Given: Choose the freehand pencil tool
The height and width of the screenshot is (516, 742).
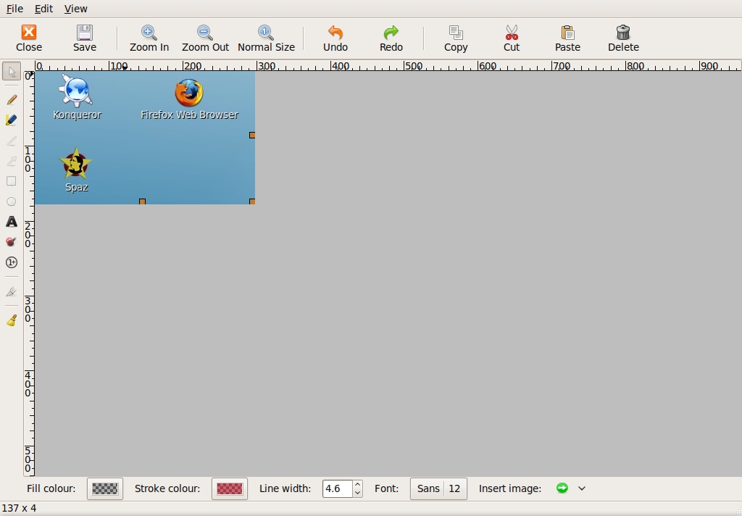Looking at the screenshot, I should pos(12,99).
